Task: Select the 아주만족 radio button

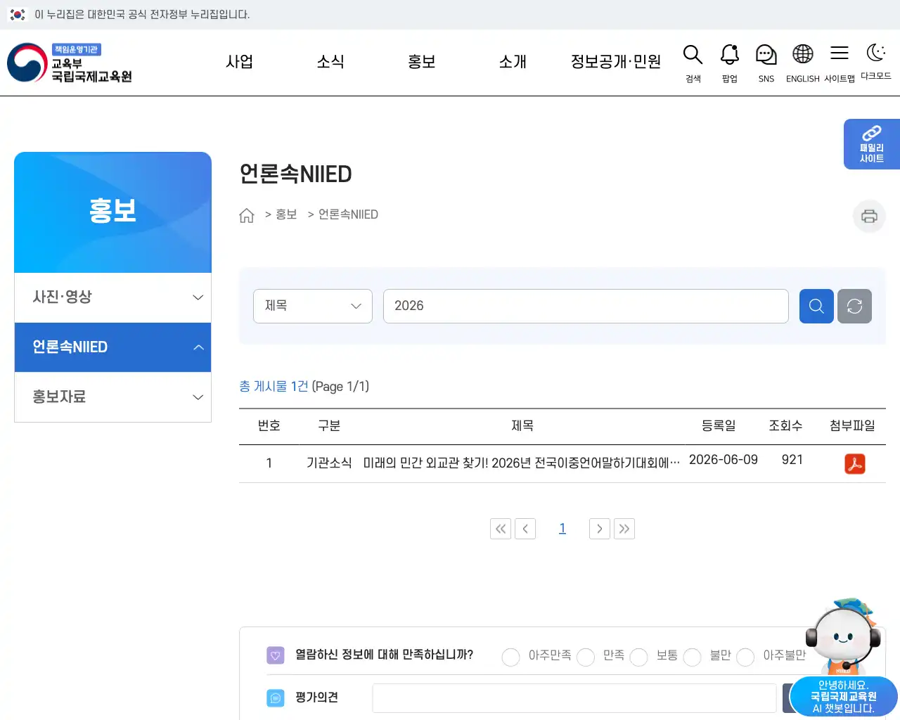Action: (x=511, y=657)
